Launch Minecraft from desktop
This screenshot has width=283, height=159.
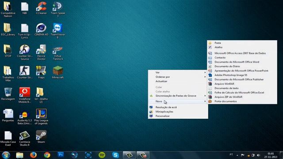click(x=58, y=72)
